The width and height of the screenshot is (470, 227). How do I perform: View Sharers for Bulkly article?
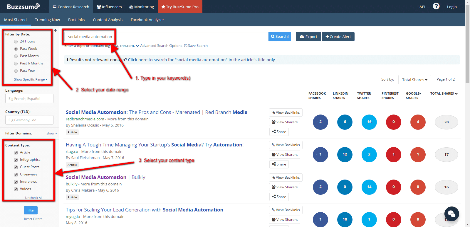pyautogui.click(x=285, y=187)
